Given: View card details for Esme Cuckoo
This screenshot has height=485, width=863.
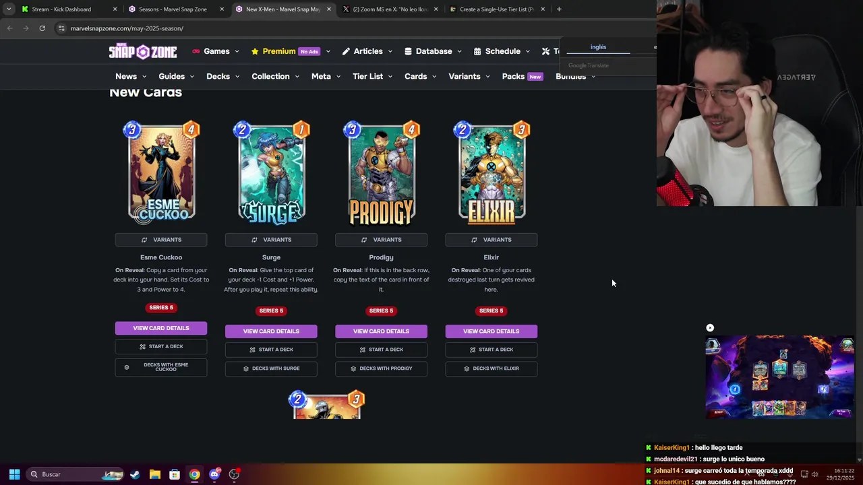Looking at the screenshot, I should (161, 328).
